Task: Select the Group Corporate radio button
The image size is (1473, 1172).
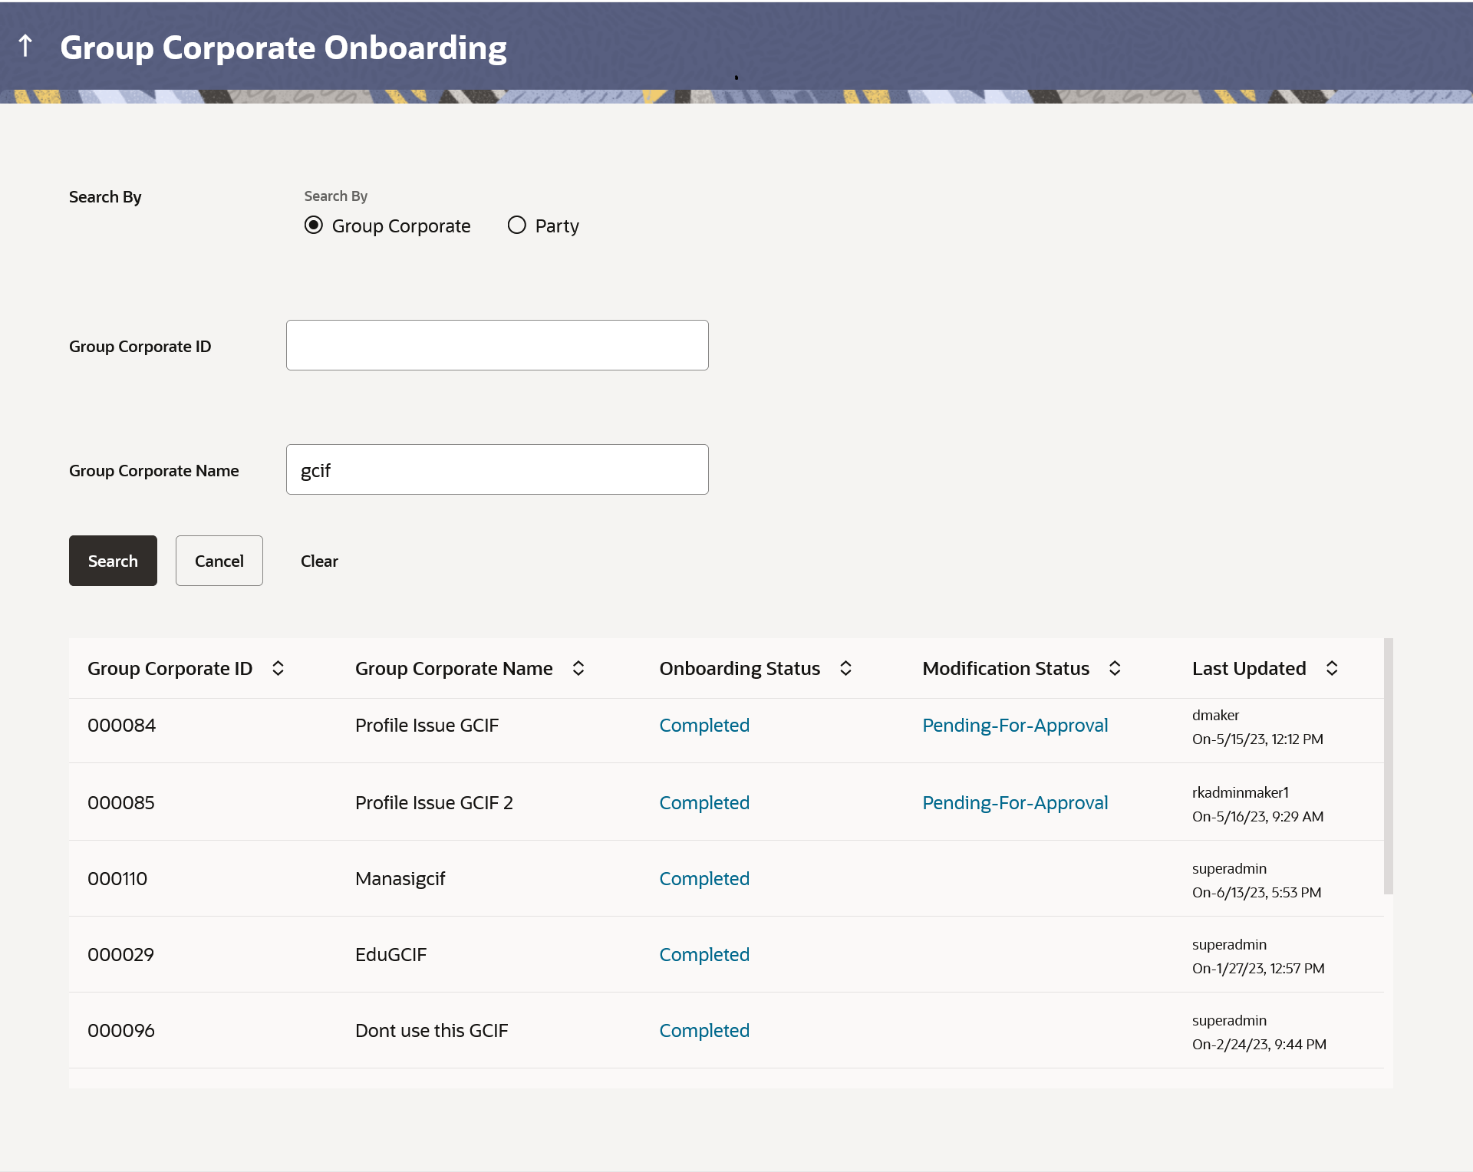Action: coord(314,226)
